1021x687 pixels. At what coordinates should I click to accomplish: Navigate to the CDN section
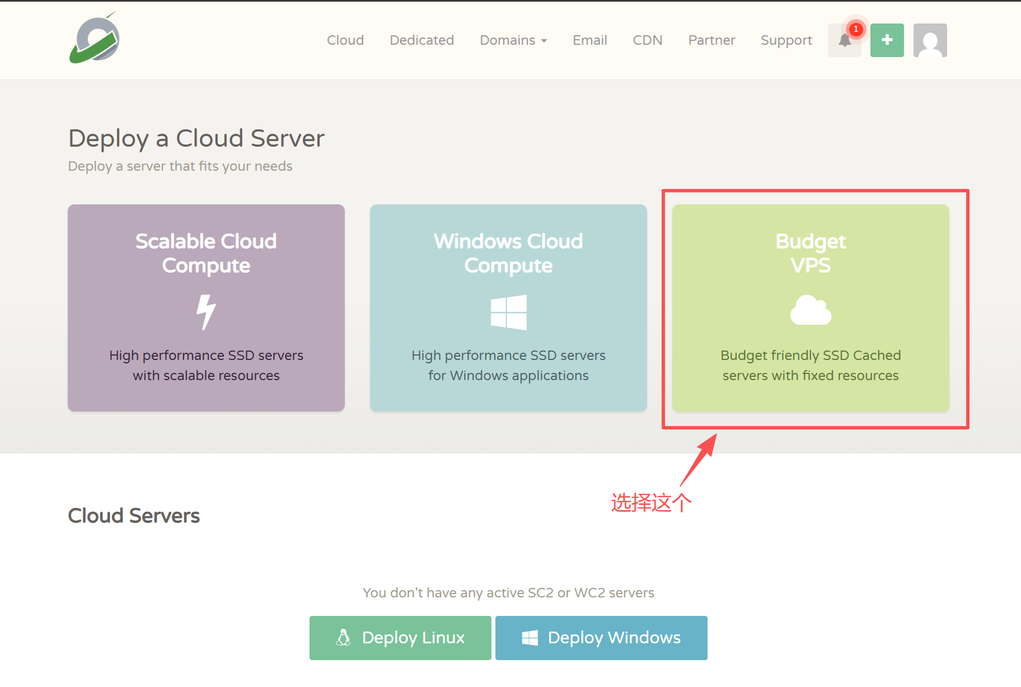(647, 40)
